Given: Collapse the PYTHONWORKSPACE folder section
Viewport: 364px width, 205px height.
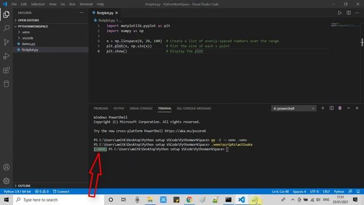Looking at the screenshot, I should 51,26.
